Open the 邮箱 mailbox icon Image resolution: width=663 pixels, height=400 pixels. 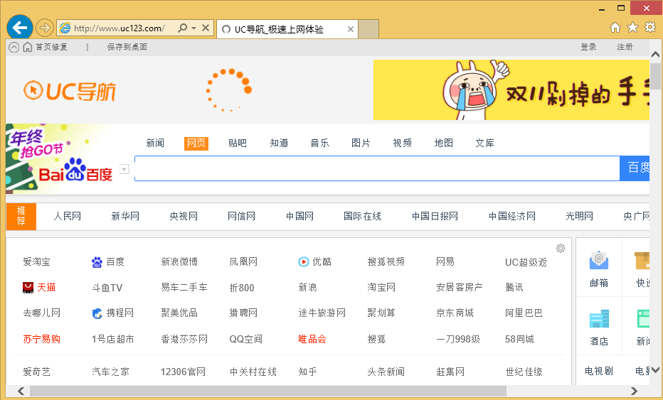point(599,261)
